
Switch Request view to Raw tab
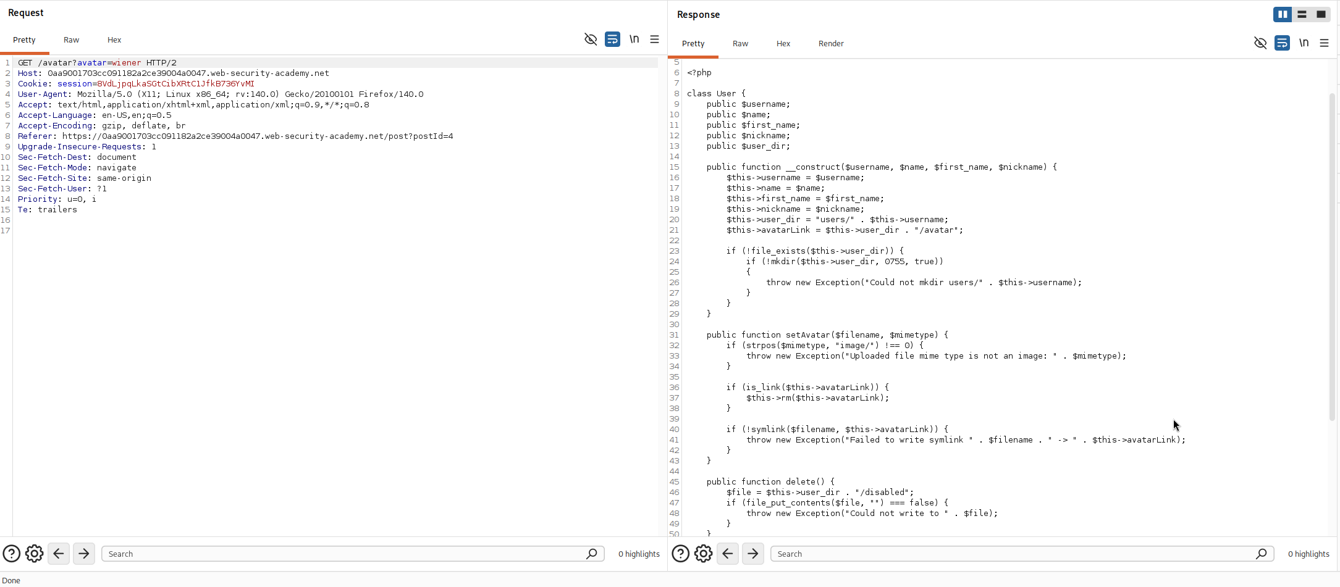tap(71, 40)
